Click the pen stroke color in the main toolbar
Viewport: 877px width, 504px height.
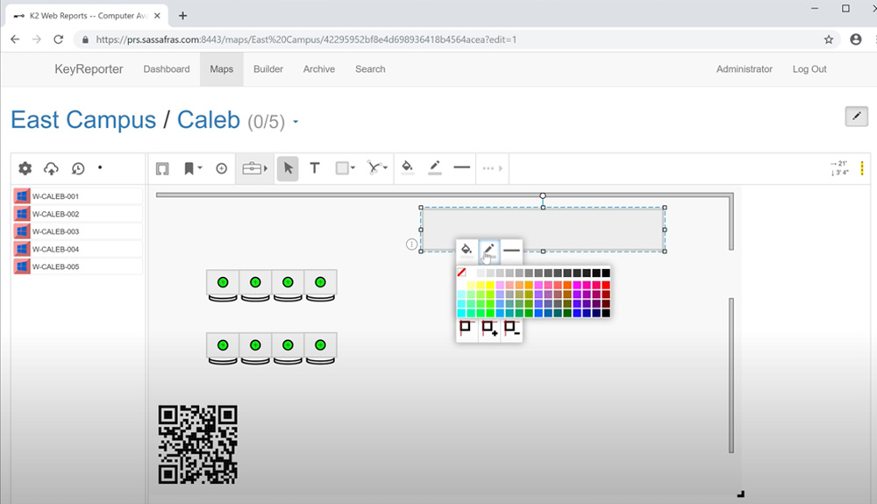(435, 167)
